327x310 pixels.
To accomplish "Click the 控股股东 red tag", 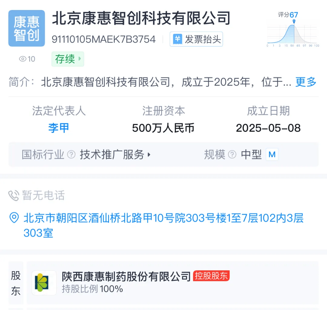I will [211, 276].
